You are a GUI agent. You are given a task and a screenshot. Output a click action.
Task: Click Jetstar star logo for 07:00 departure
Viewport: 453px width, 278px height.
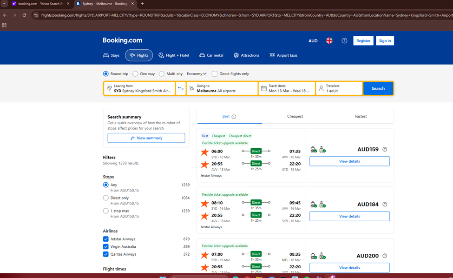[x=205, y=255]
